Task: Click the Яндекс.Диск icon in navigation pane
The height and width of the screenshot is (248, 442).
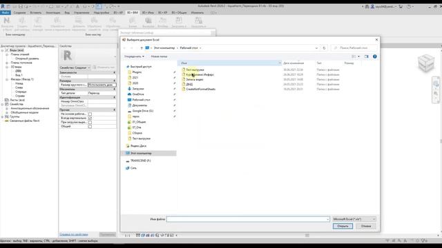Action: (127, 146)
